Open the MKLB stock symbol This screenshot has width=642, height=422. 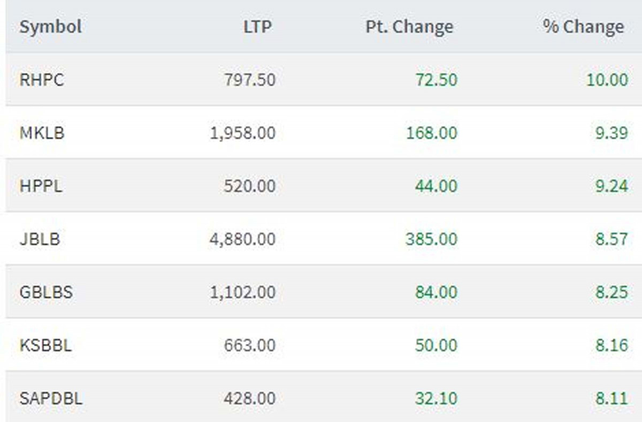pyautogui.click(x=42, y=132)
